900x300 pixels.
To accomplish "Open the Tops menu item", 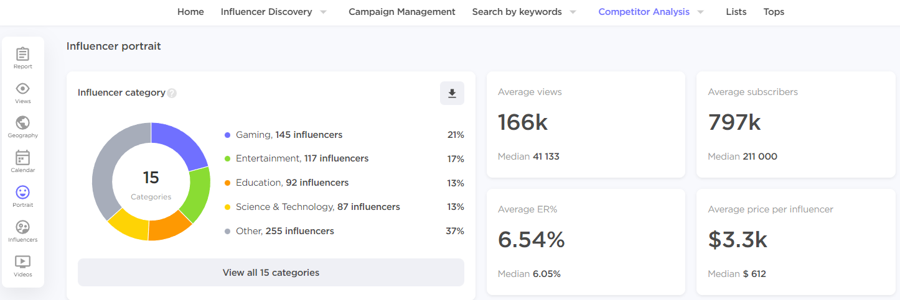I will tap(774, 12).
